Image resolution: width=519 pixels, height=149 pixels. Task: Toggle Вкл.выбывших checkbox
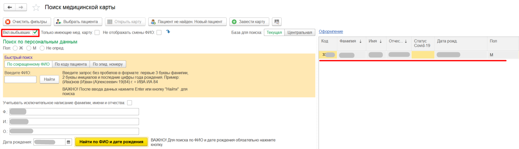[x=35, y=32]
